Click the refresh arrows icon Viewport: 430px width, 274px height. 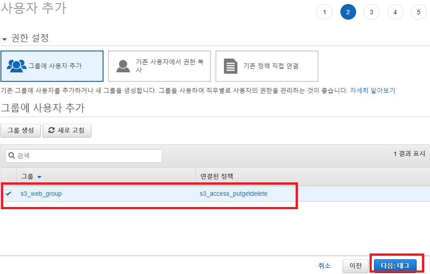coord(52,130)
